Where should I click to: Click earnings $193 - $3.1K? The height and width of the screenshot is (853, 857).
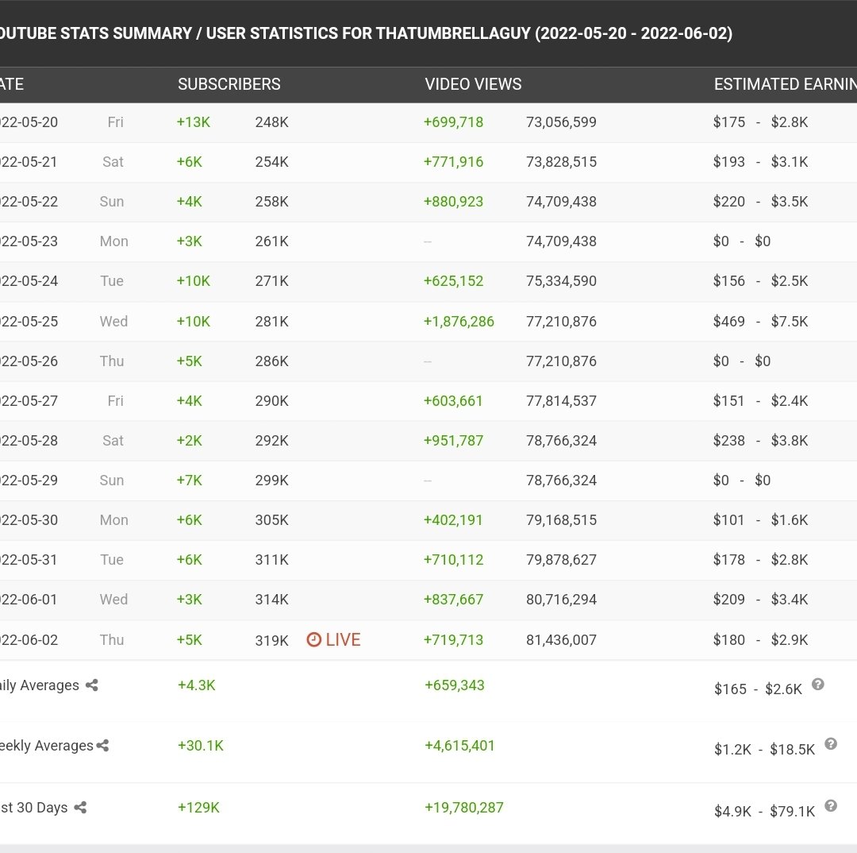coord(760,162)
